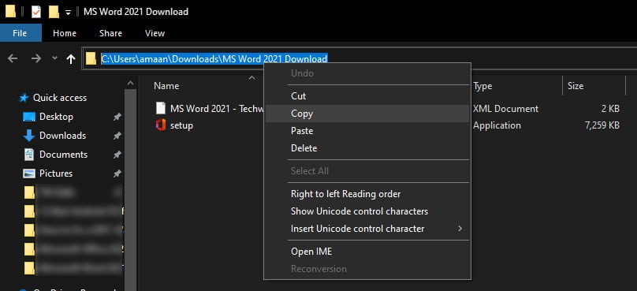Open Pictures in the navigation pane
This screenshot has height=291, width=637.
click(56, 173)
